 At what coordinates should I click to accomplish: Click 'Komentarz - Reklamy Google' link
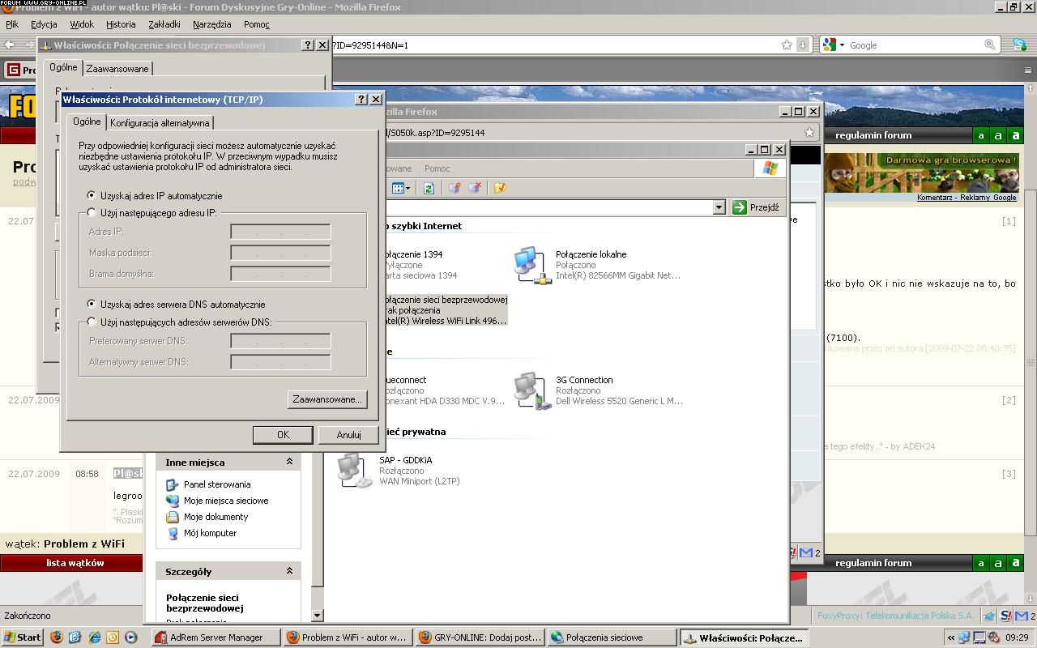point(967,198)
